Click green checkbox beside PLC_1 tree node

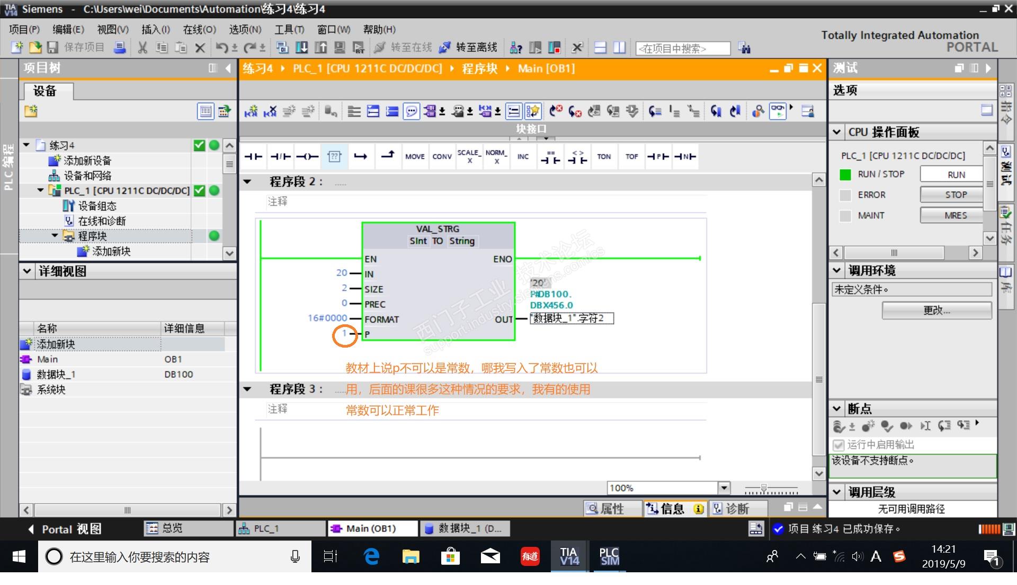coord(199,191)
